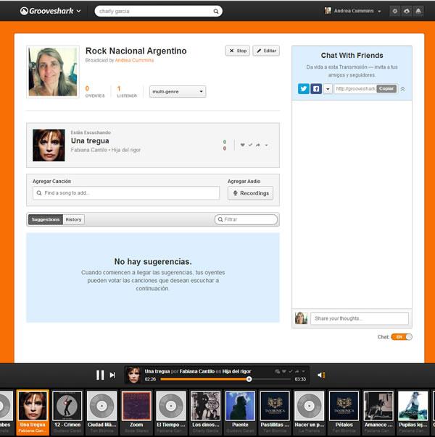
Task: Select queue item Los dinos...
Action: (x=205, y=412)
